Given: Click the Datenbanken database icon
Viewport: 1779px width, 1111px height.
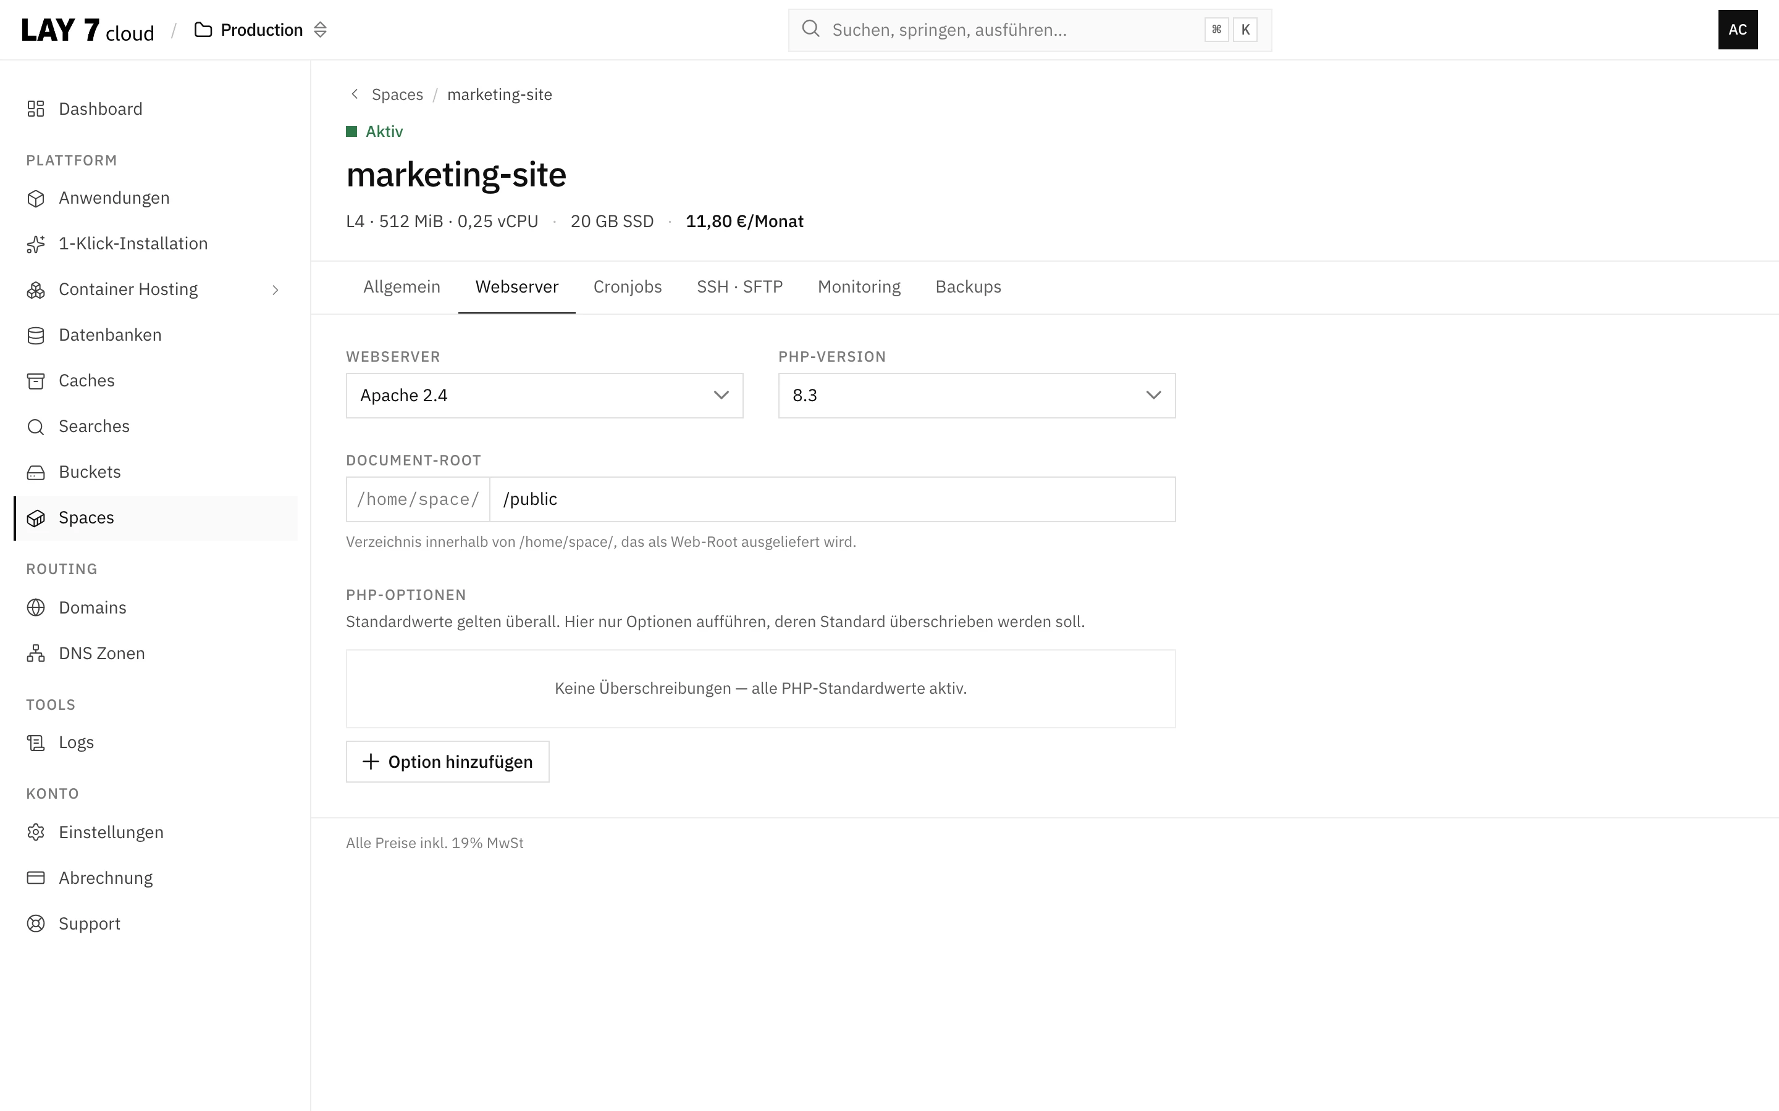Looking at the screenshot, I should [x=35, y=335].
